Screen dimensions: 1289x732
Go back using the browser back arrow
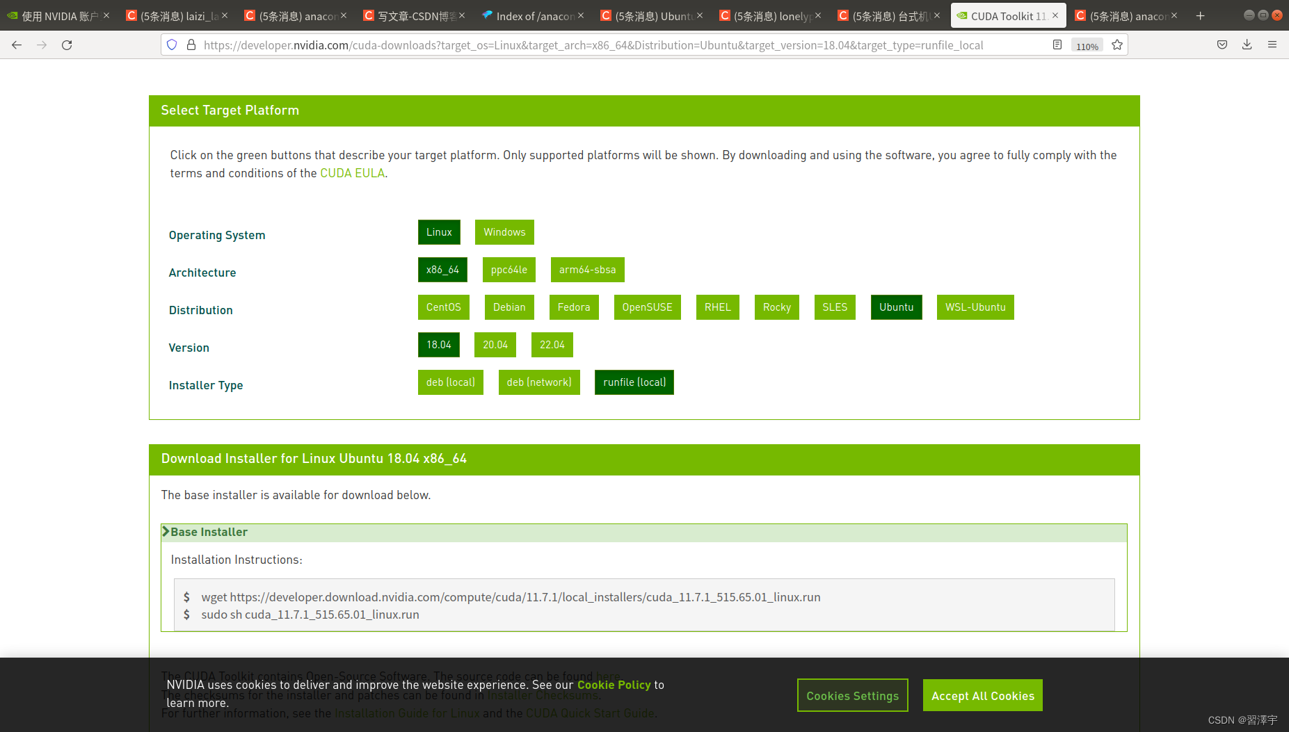(17, 45)
